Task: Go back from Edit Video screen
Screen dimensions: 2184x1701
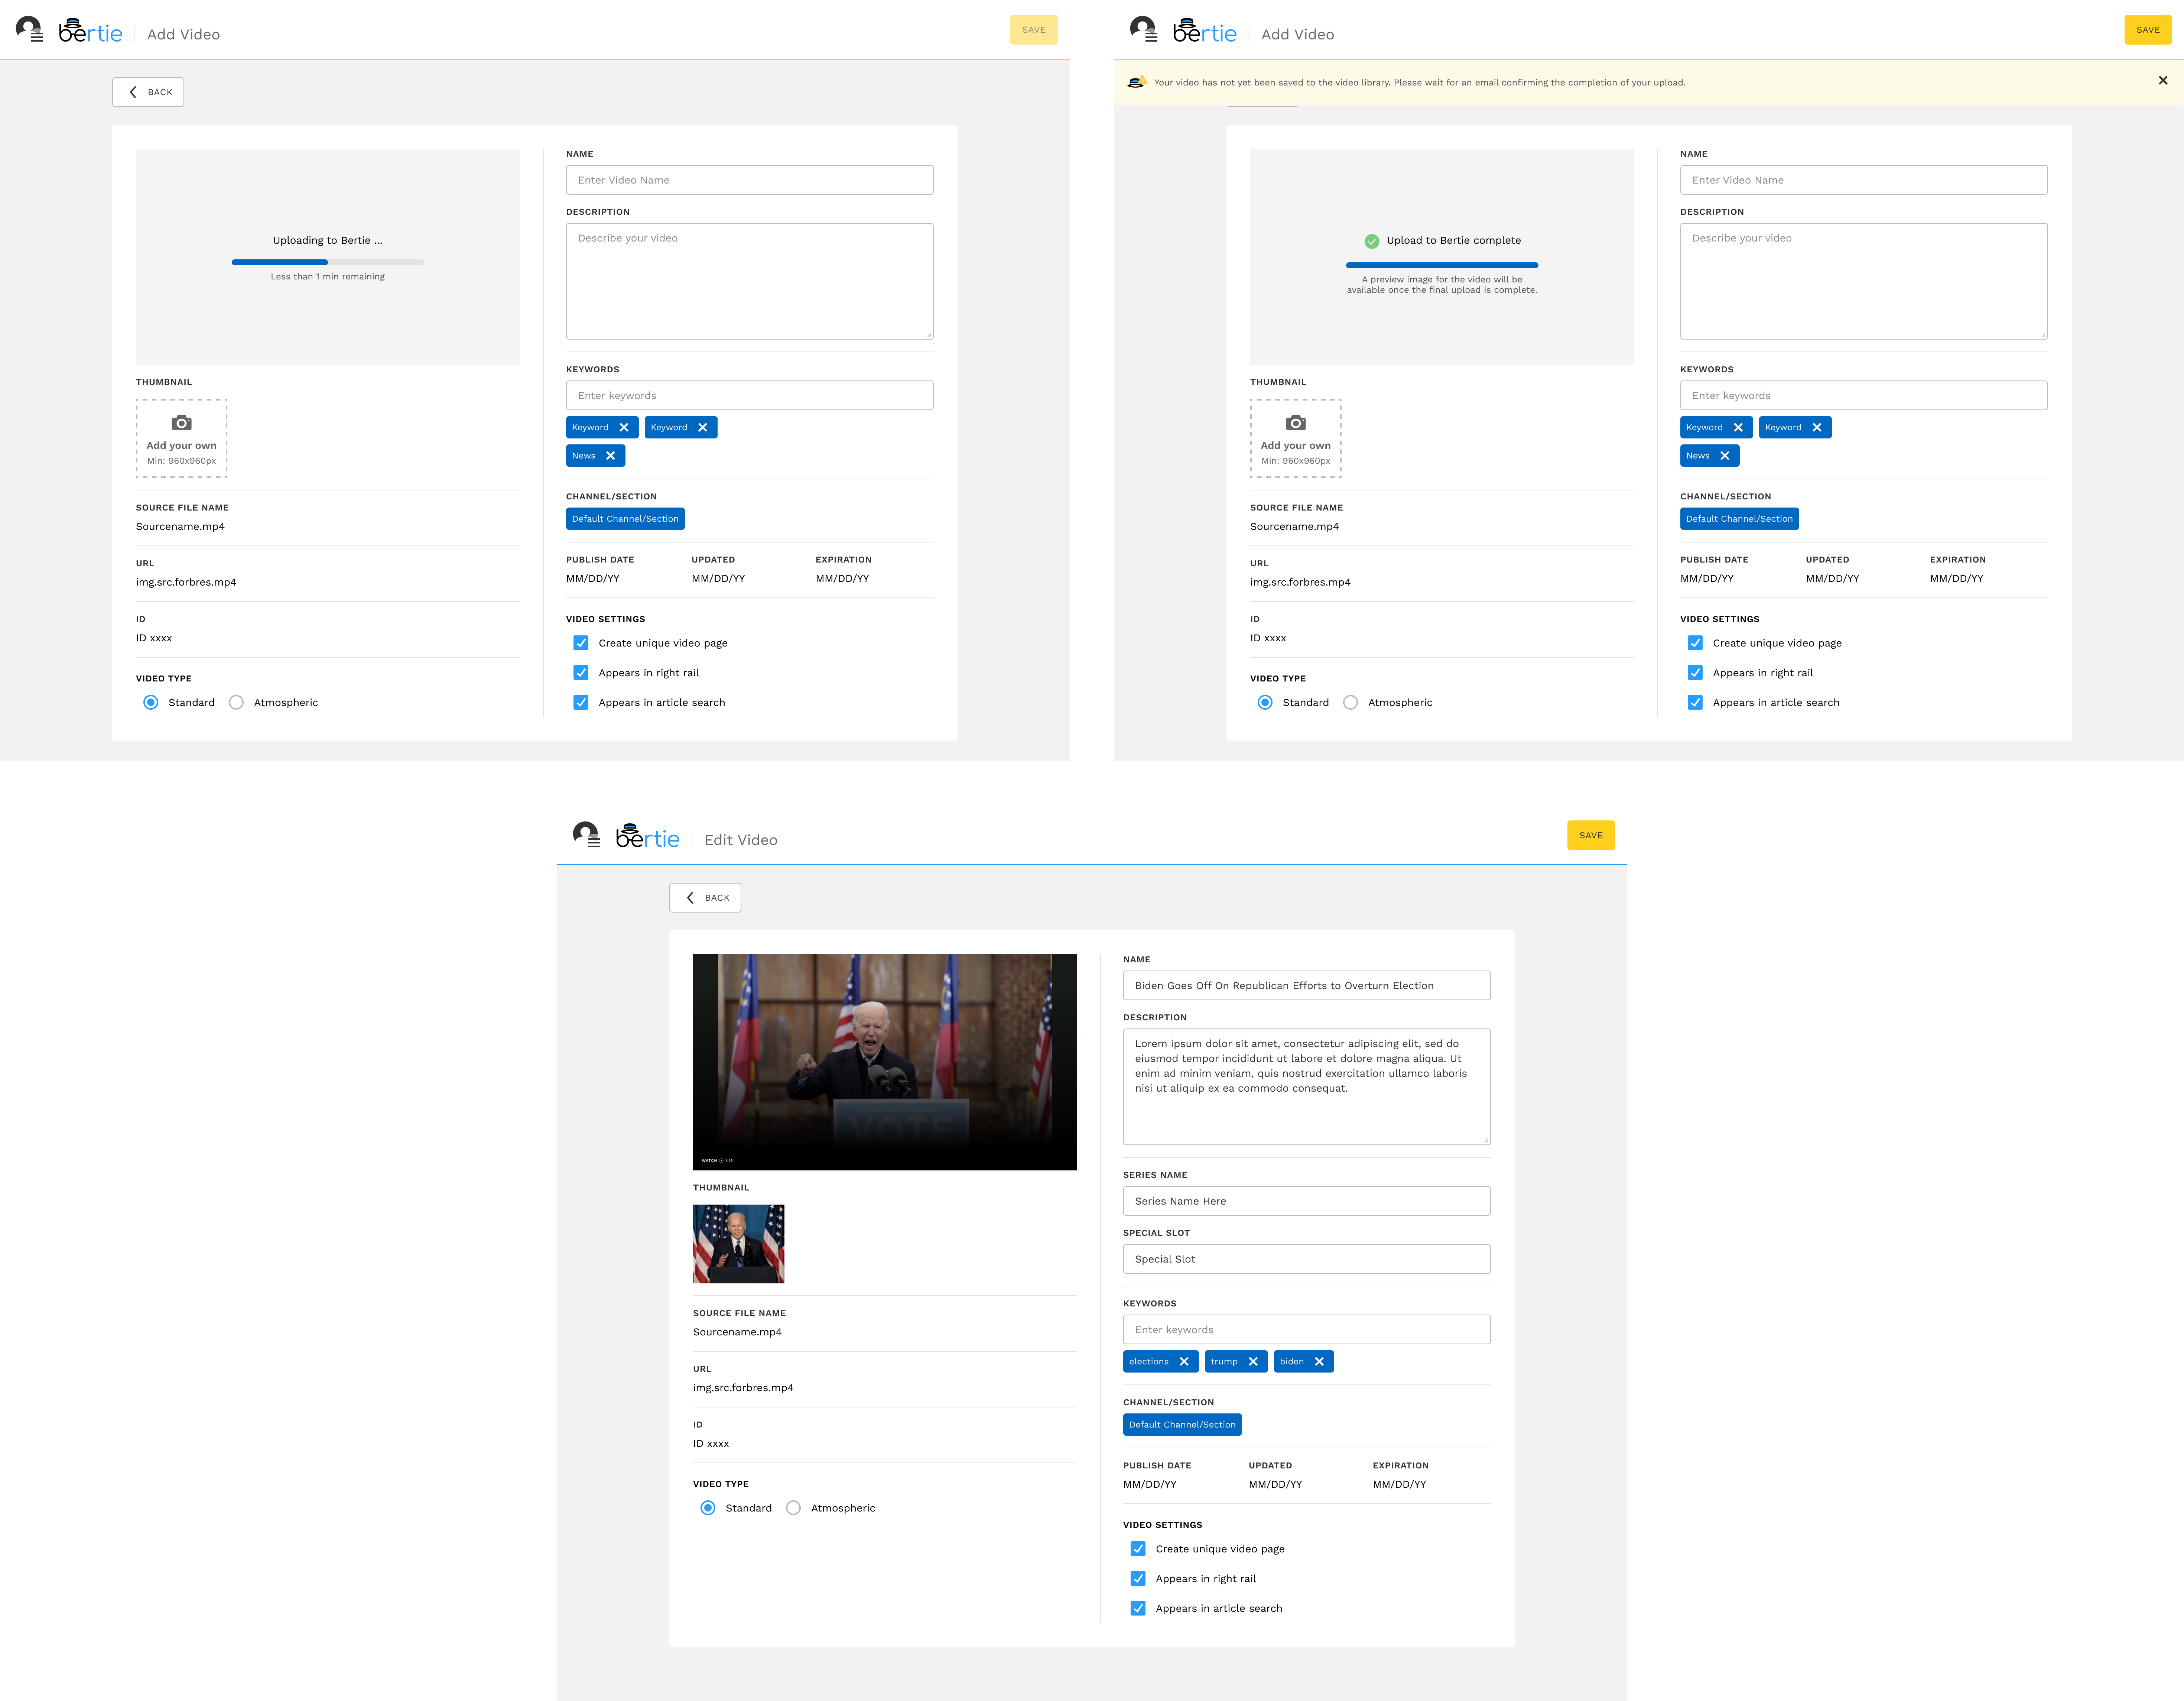Action: (705, 898)
